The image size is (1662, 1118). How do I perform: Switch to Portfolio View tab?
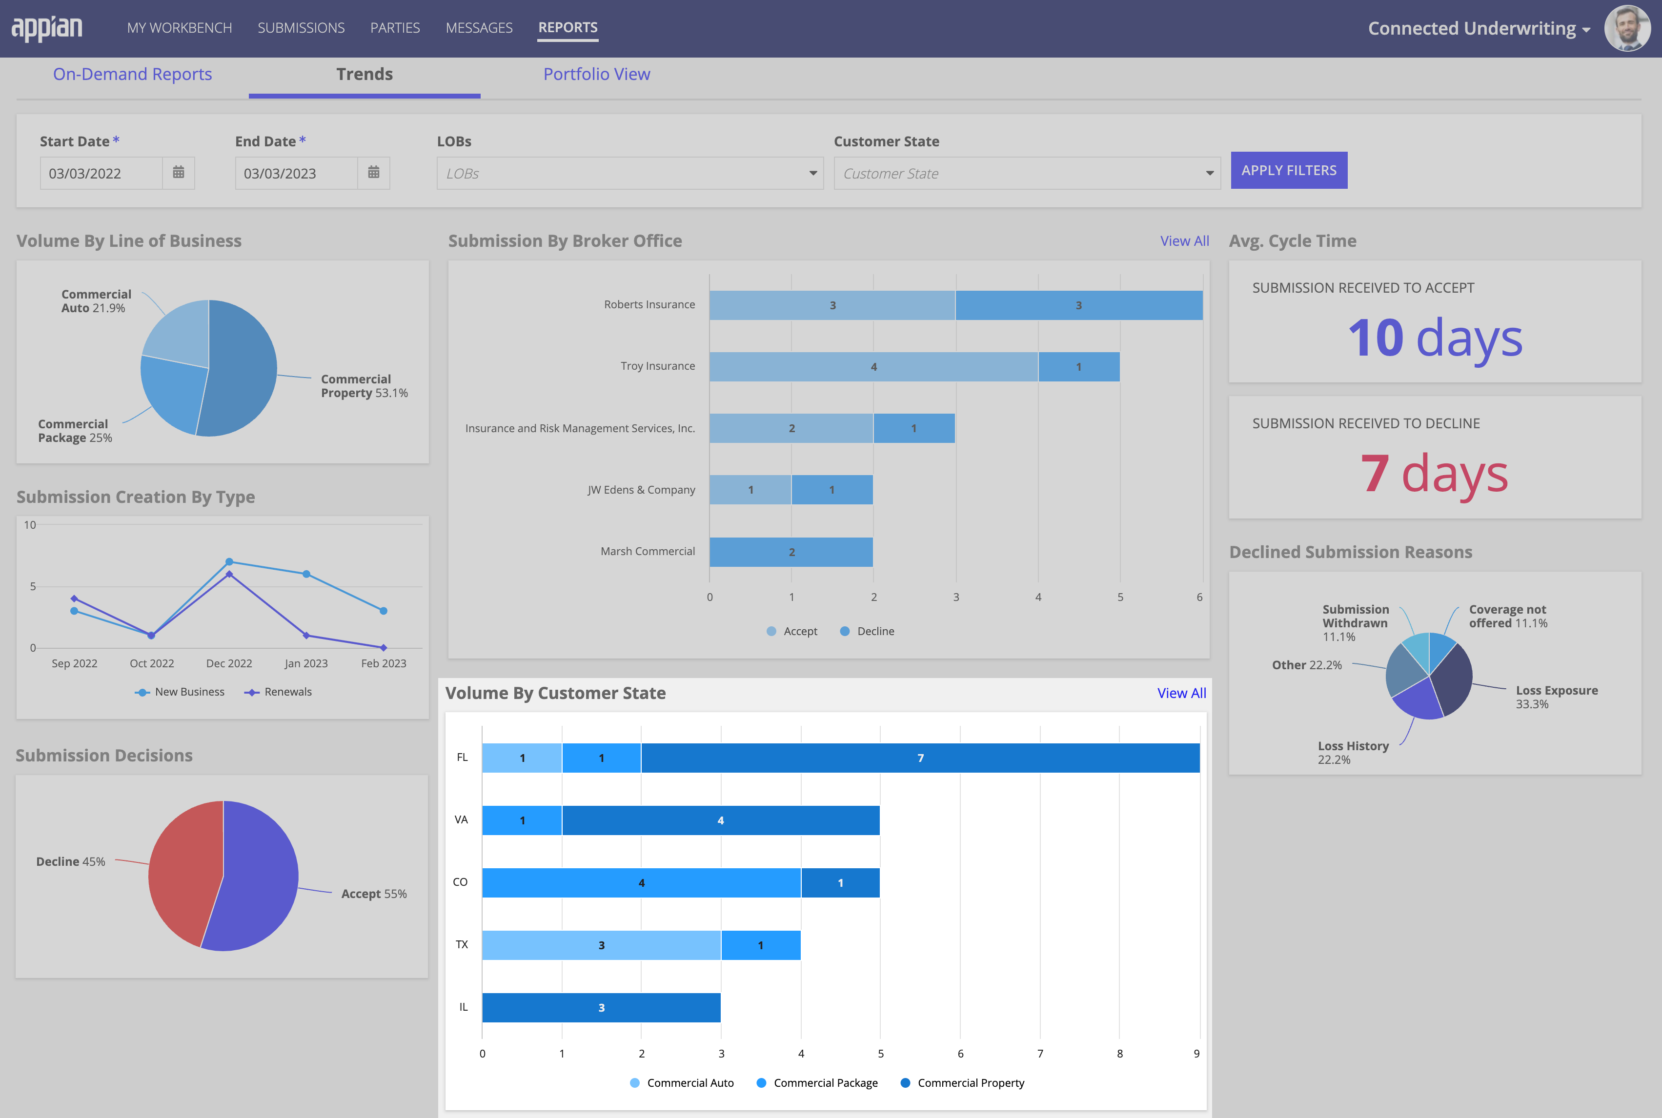596,74
